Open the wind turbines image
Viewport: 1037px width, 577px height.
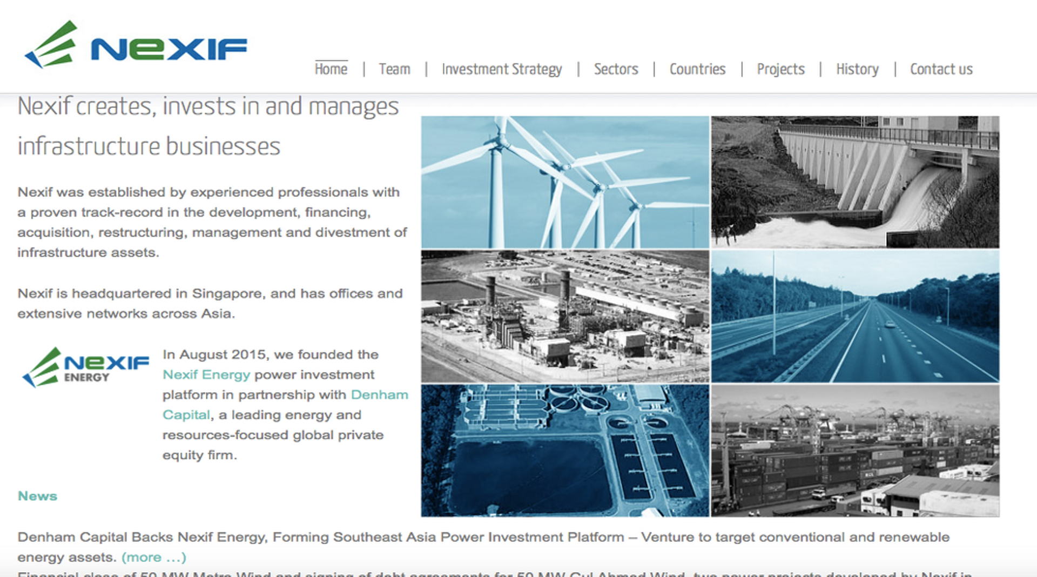pos(564,181)
